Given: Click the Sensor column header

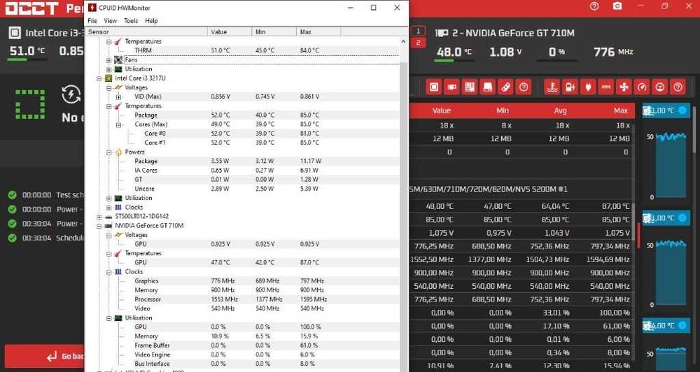Looking at the screenshot, I should (x=147, y=32).
